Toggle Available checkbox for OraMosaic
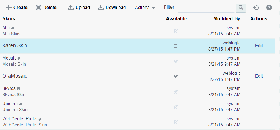 (x=176, y=77)
